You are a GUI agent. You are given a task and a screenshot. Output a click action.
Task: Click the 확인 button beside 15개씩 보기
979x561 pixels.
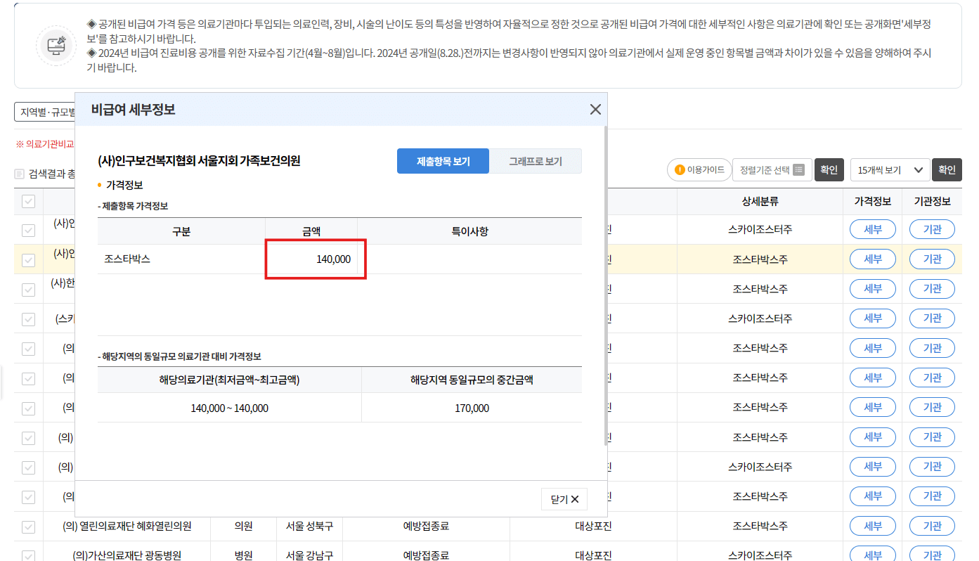[x=947, y=169]
